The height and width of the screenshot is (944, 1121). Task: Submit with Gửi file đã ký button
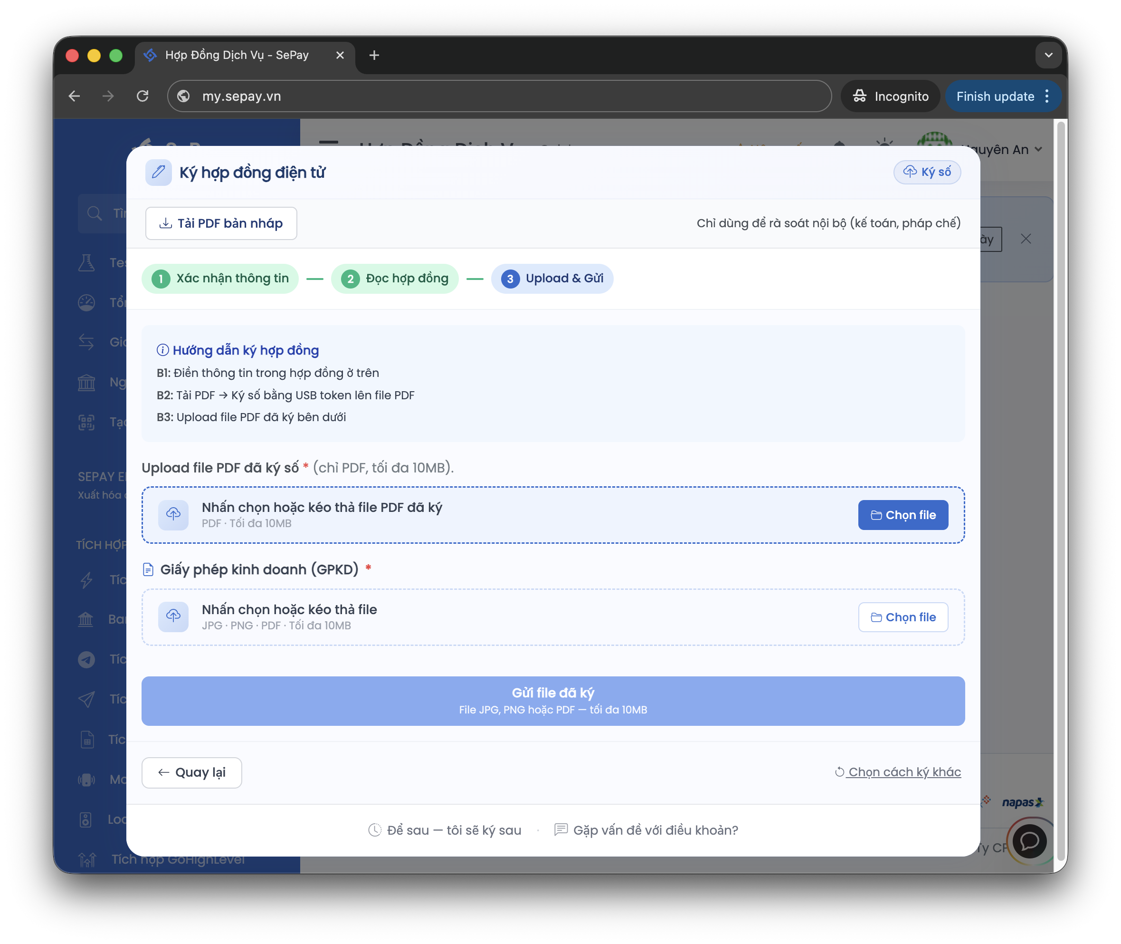553,701
